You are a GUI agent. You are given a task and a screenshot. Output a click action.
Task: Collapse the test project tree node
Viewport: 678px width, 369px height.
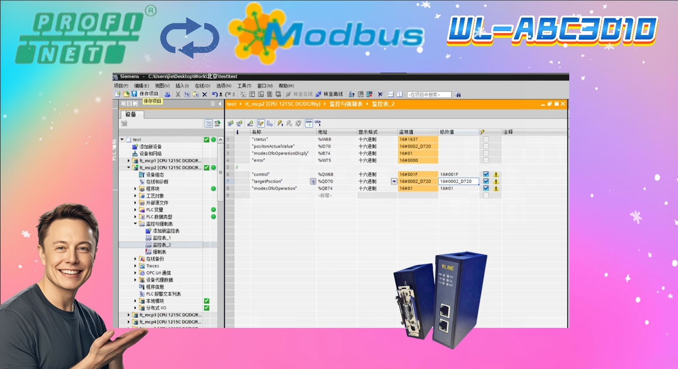pos(122,140)
